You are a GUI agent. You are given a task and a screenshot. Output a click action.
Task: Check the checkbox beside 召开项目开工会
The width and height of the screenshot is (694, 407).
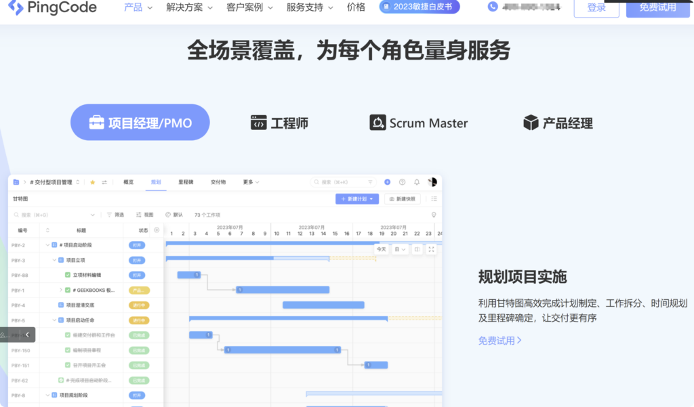(x=66, y=365)
